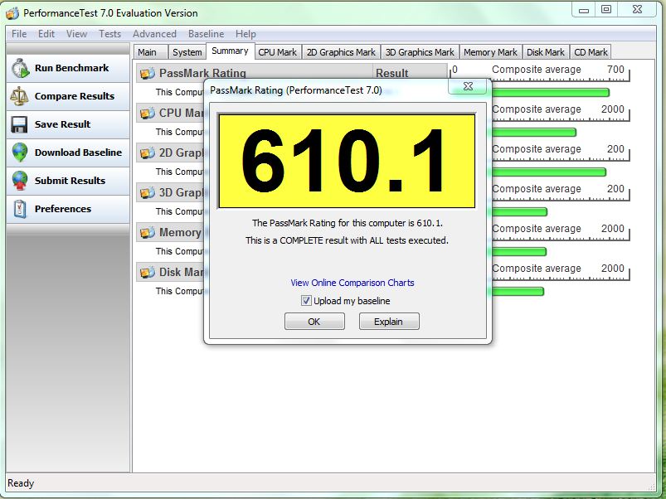Open the CD Mark tab

point(591,52)
